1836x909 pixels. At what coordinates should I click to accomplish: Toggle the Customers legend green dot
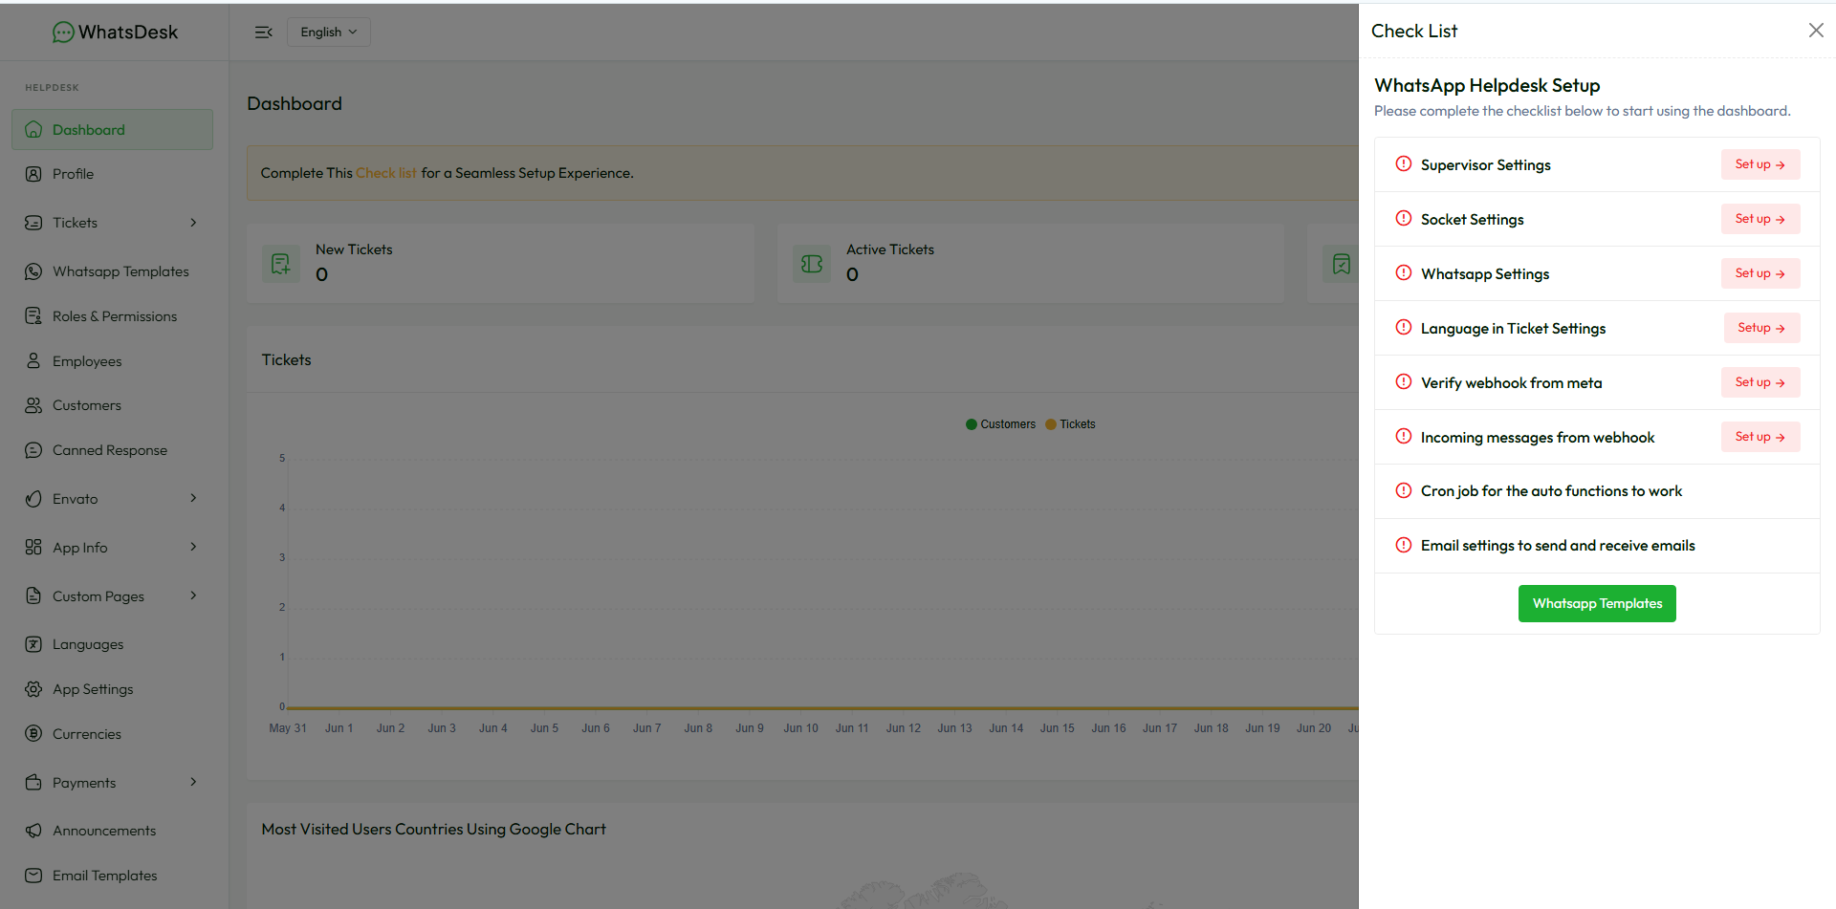(x=972, y=424)
